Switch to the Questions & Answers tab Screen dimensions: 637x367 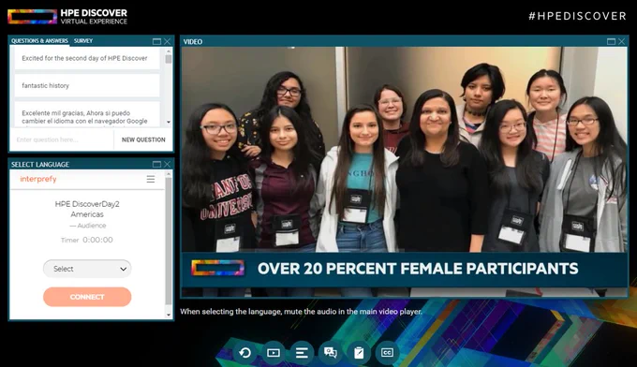click(x=39, y=41)
